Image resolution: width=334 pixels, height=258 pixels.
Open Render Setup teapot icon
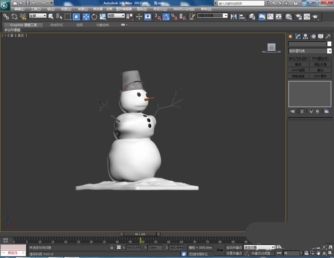298,17
